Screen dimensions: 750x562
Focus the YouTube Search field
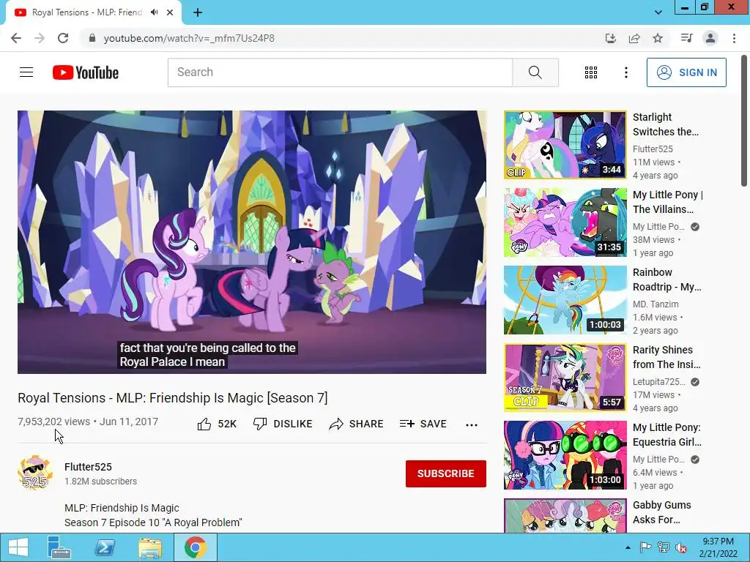[340, 72]
